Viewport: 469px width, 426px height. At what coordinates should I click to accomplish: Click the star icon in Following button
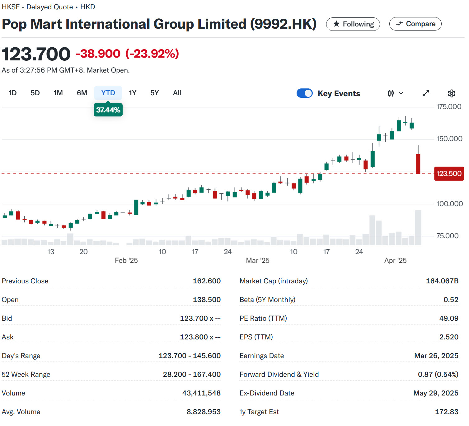pyautogui.click(x=336, y=24)
